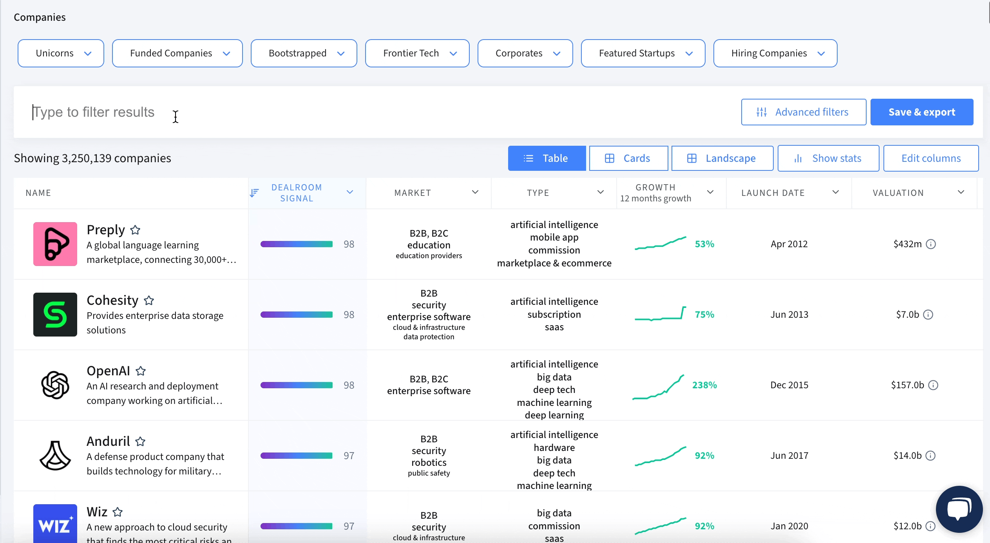This screenshot has height=543, width=990.
Task: Open the Market column chevron menu
Action: pyautogui.click(x=475, y=192)
